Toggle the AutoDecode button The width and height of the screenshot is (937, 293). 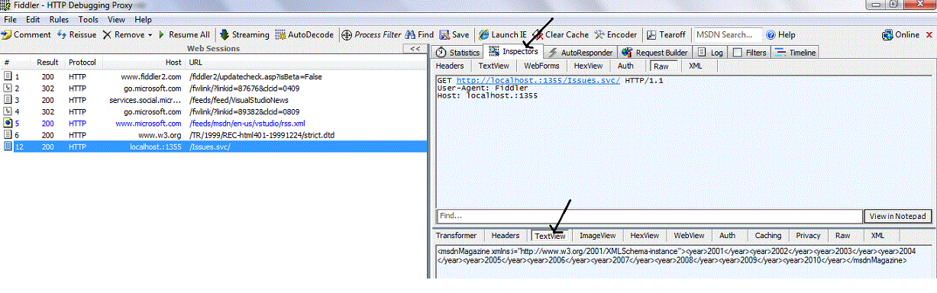[305, 35]
